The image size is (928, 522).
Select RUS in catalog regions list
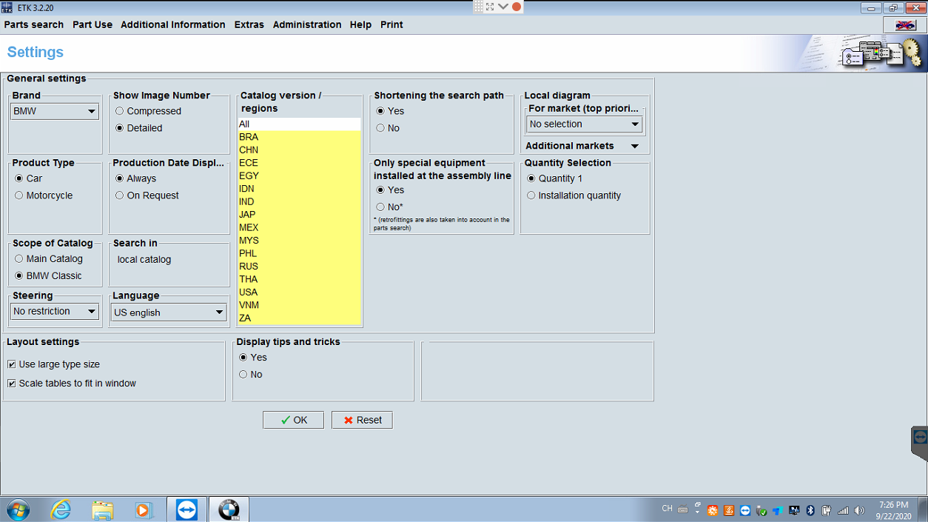pos(300,267)
